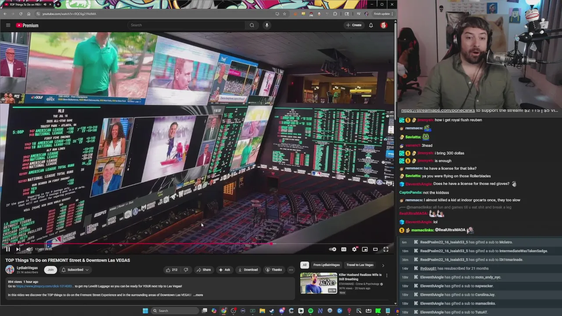Select the From LydiaInVegas chip

click(326, 265)
